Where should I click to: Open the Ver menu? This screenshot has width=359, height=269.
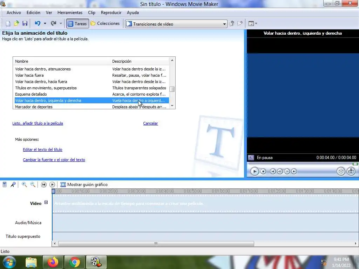click(x=49, y=13)
